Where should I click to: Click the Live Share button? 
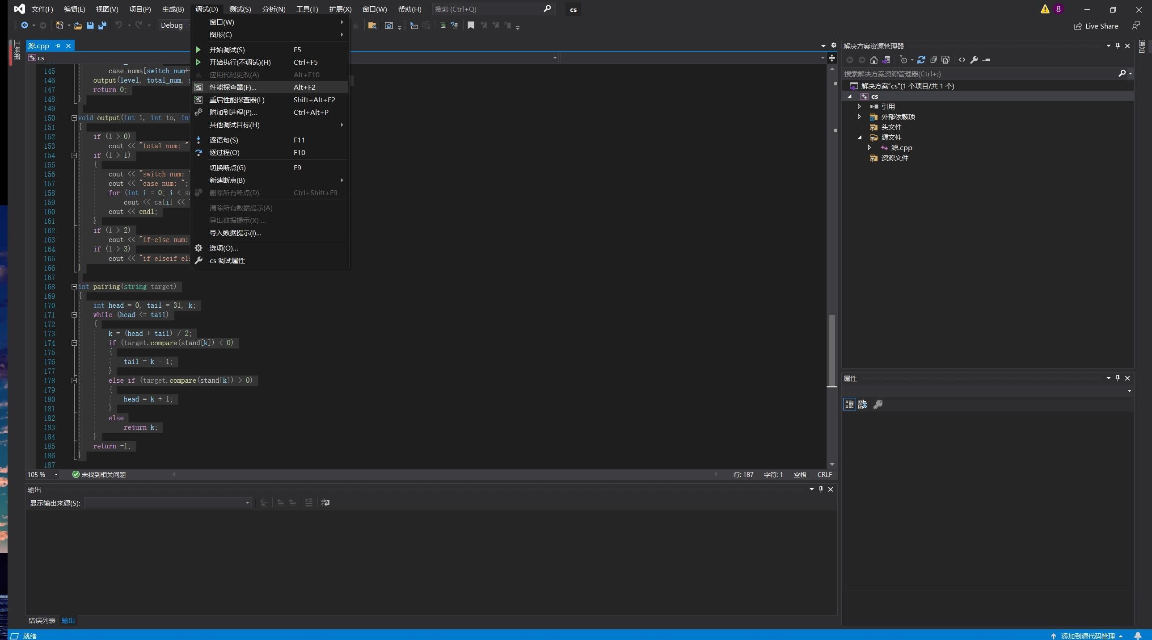click(x=1096, y=26)
